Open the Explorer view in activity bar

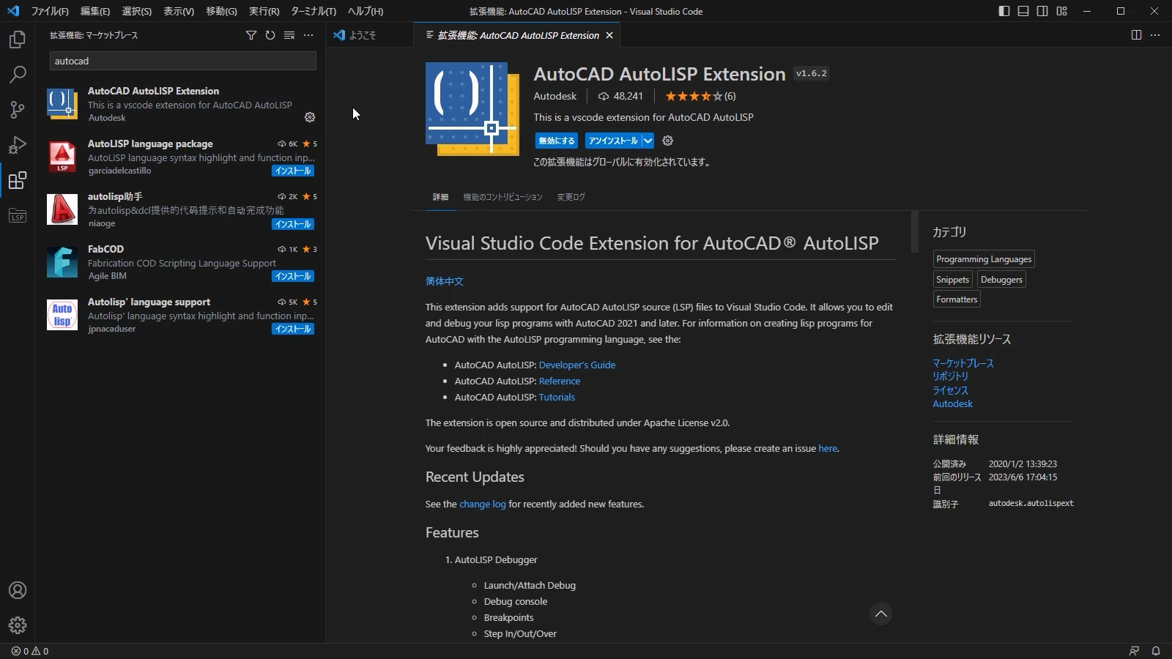(18, 40)
